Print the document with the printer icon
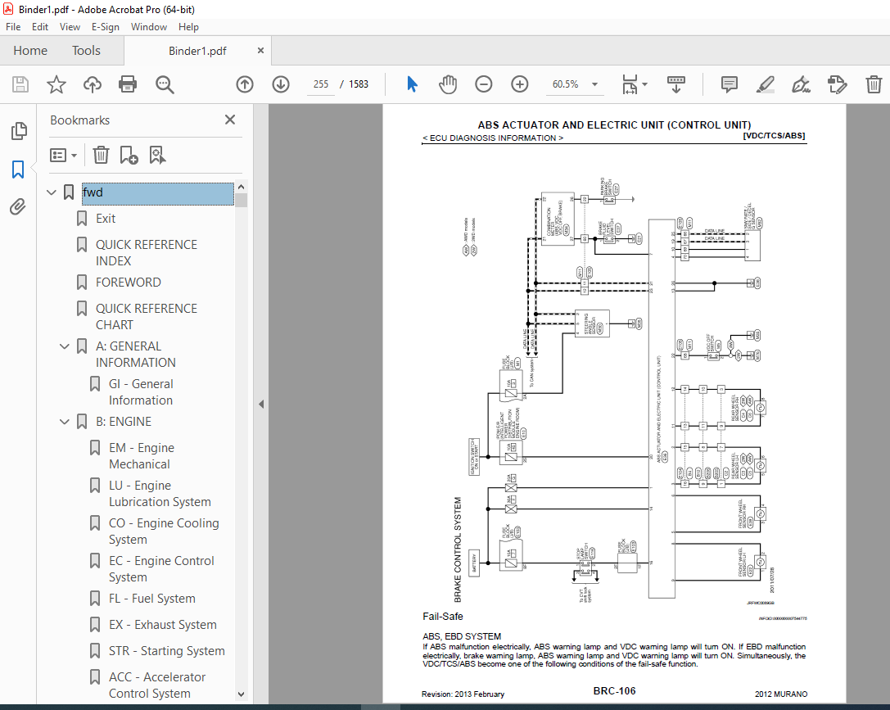The width and height of the screenshot is (890, 710). pos(128,84)
